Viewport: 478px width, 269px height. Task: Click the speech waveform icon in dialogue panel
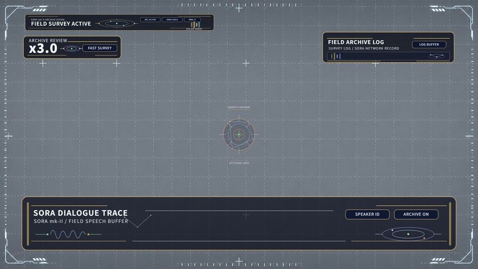pyautogui.click(x=68, y=234)
